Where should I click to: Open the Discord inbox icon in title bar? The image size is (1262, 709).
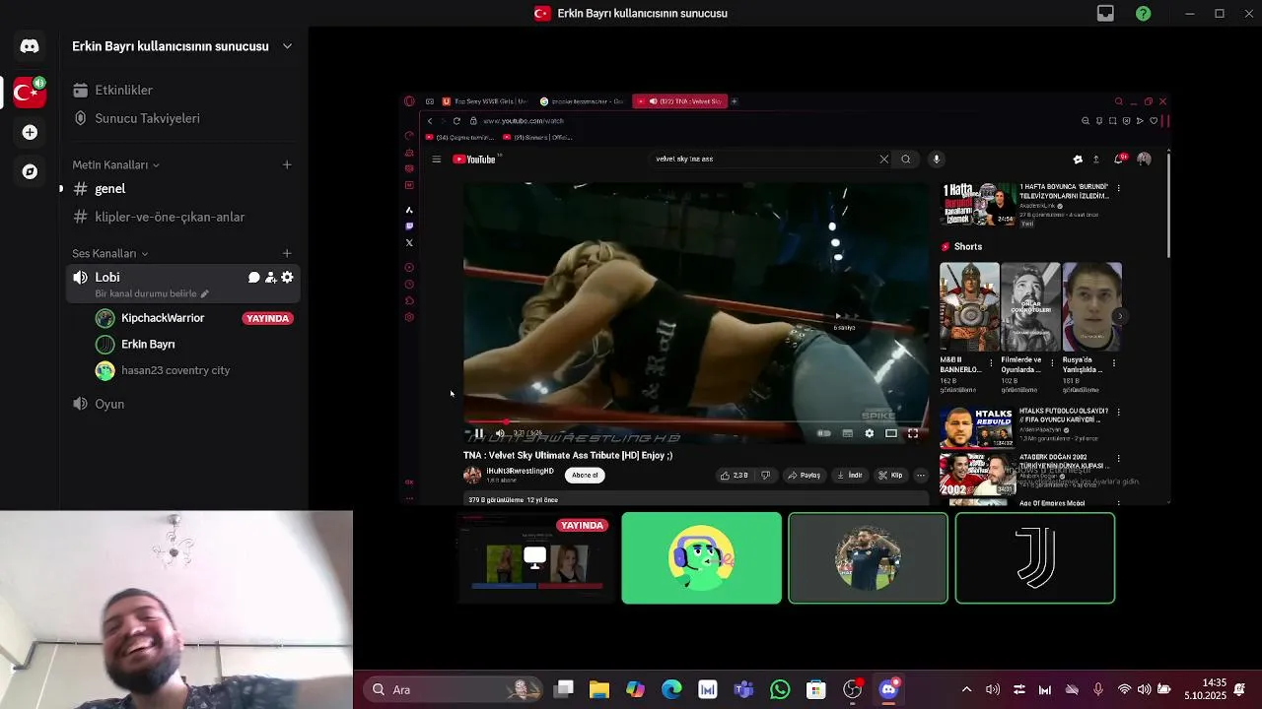coord(1105,14)
